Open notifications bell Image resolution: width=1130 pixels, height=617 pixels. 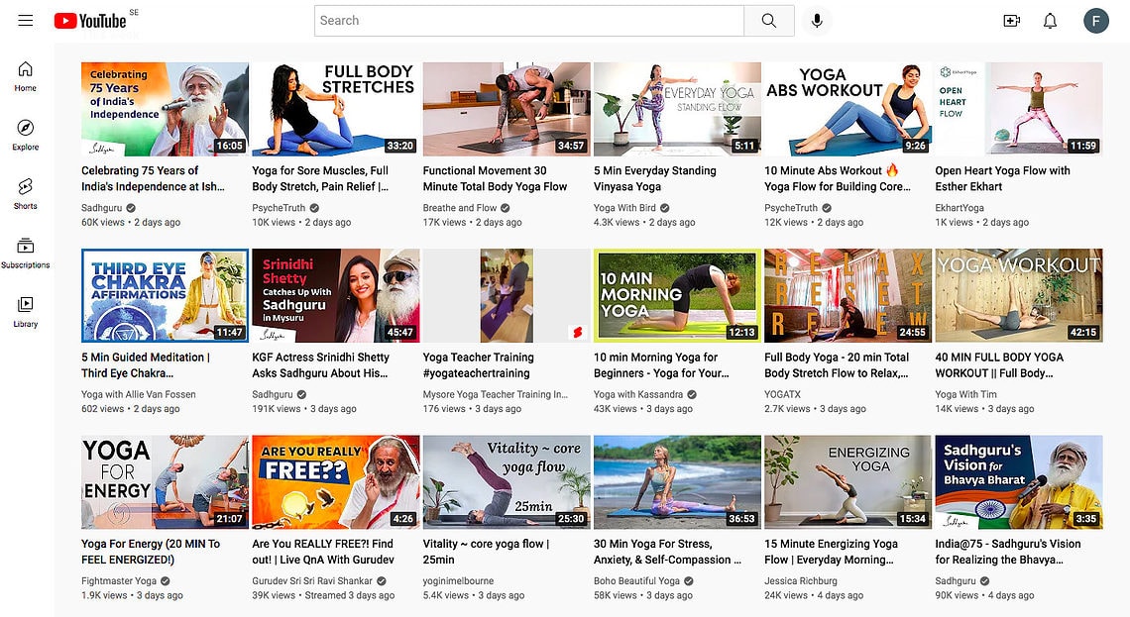1050,21
